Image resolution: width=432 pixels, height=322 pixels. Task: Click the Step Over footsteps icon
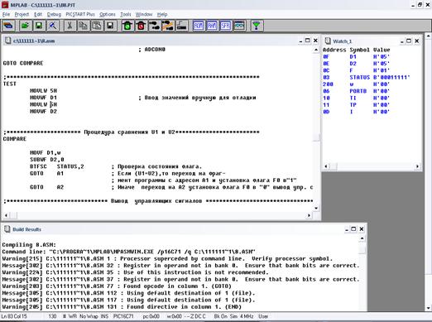168,26
